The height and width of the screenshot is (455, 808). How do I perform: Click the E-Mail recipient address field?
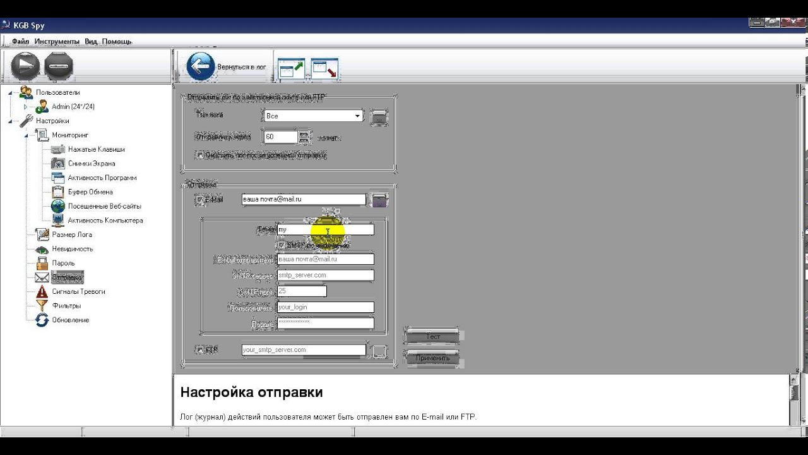[x=304, y=199]
